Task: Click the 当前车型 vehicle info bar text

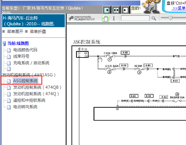Action: click(x=43, y=8)
